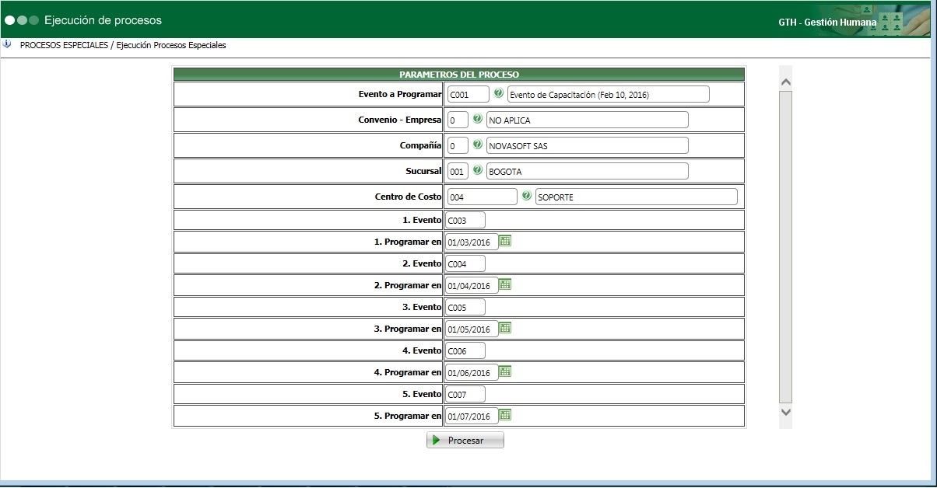Viewport: 937px width, 488px height.
Task: Focus the Convenio - Empresa code field
Action: click(x=458, y=120)
